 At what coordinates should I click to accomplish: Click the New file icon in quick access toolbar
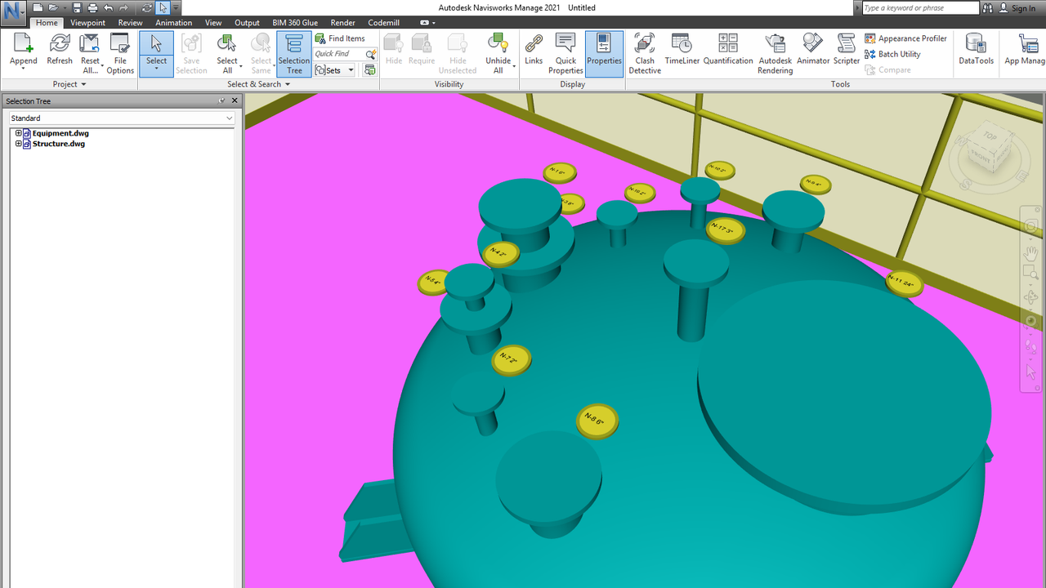(38, 7)
